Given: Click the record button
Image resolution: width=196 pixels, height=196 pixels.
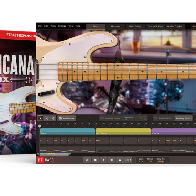Looking at the screenshot, I should (x=112, y=160).
